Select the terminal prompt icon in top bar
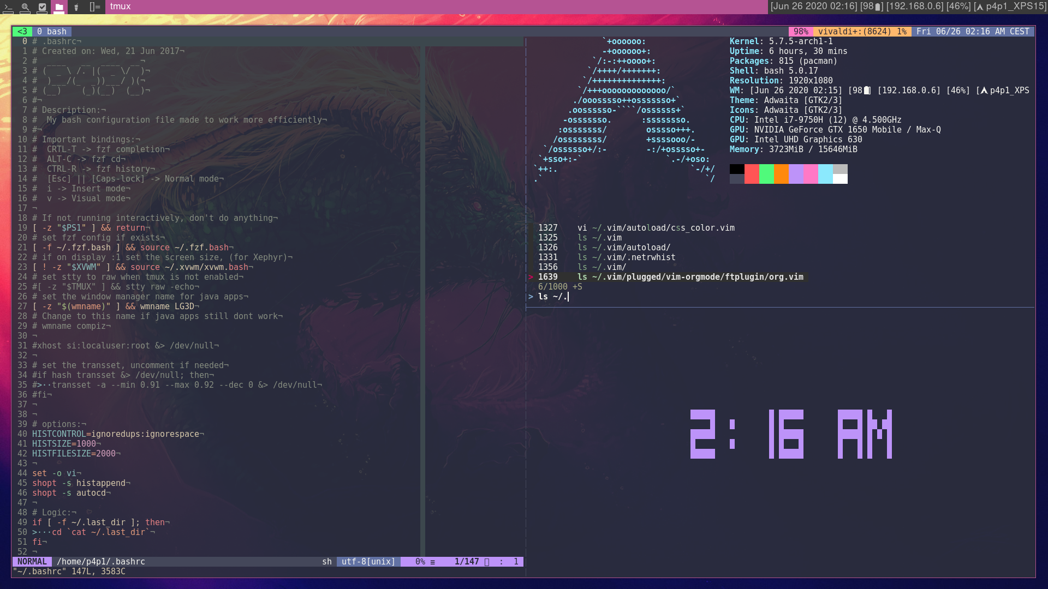 pyautogui.click(x=8, y=7)
